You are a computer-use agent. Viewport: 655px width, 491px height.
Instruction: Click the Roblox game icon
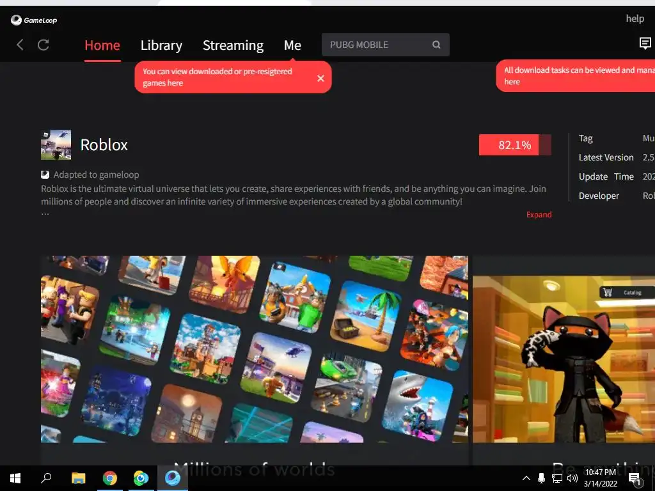pyautogui.click(x=56, y=145)
